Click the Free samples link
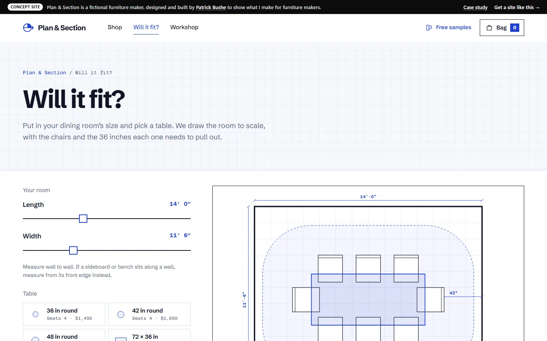This screenshot has width=547, height=341. [x=449, y=27]
